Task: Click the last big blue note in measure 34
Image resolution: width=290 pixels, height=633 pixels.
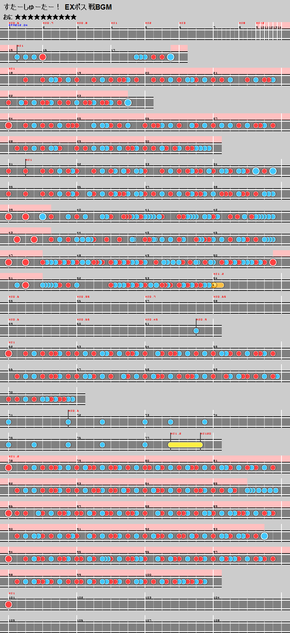Action: 273,171
